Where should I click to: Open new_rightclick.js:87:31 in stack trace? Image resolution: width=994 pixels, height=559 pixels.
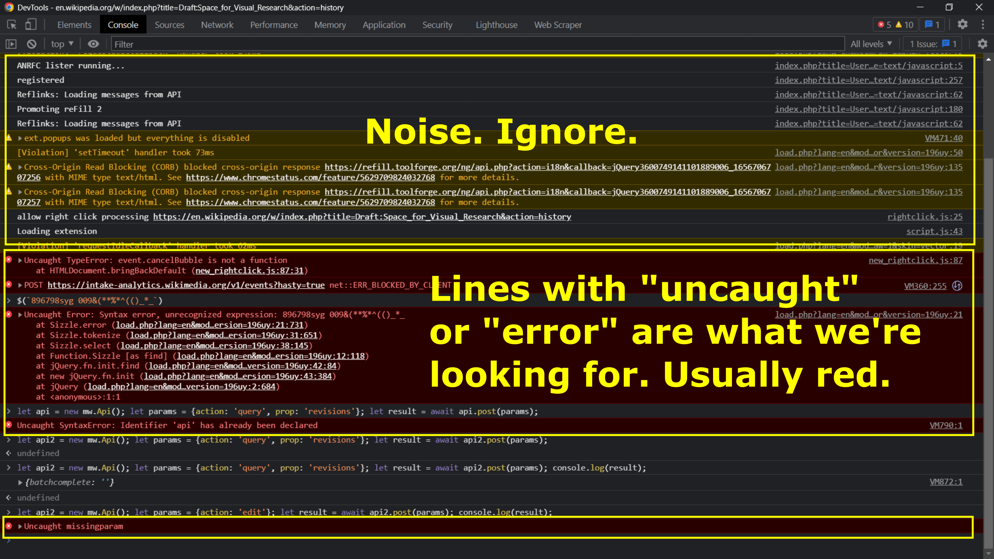249,271
